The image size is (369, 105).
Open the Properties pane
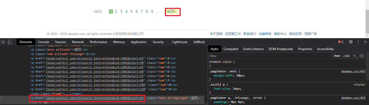[x=305, y=49]
